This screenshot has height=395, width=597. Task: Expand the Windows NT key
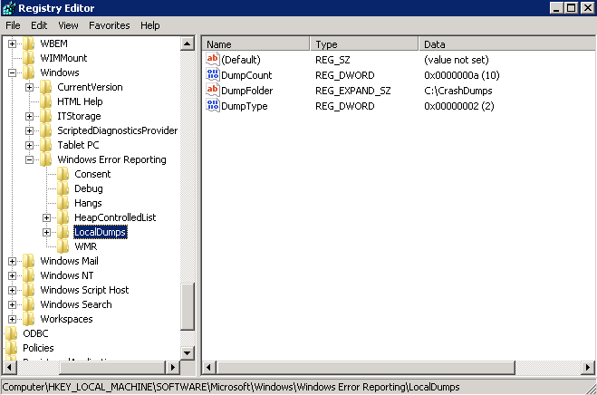[x=13, y=275]
